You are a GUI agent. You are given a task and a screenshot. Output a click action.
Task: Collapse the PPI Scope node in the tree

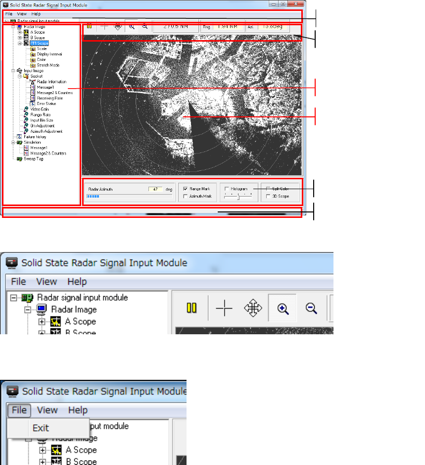(20, 43)
